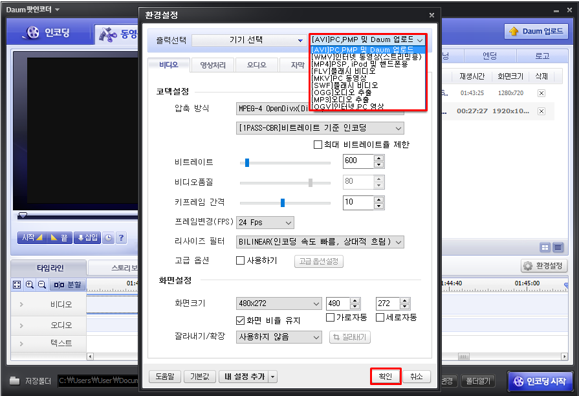The height and width of the screenshot is (396, 579).
Task: Expand the 오디오 timeline track
Action: coord(21,326)
